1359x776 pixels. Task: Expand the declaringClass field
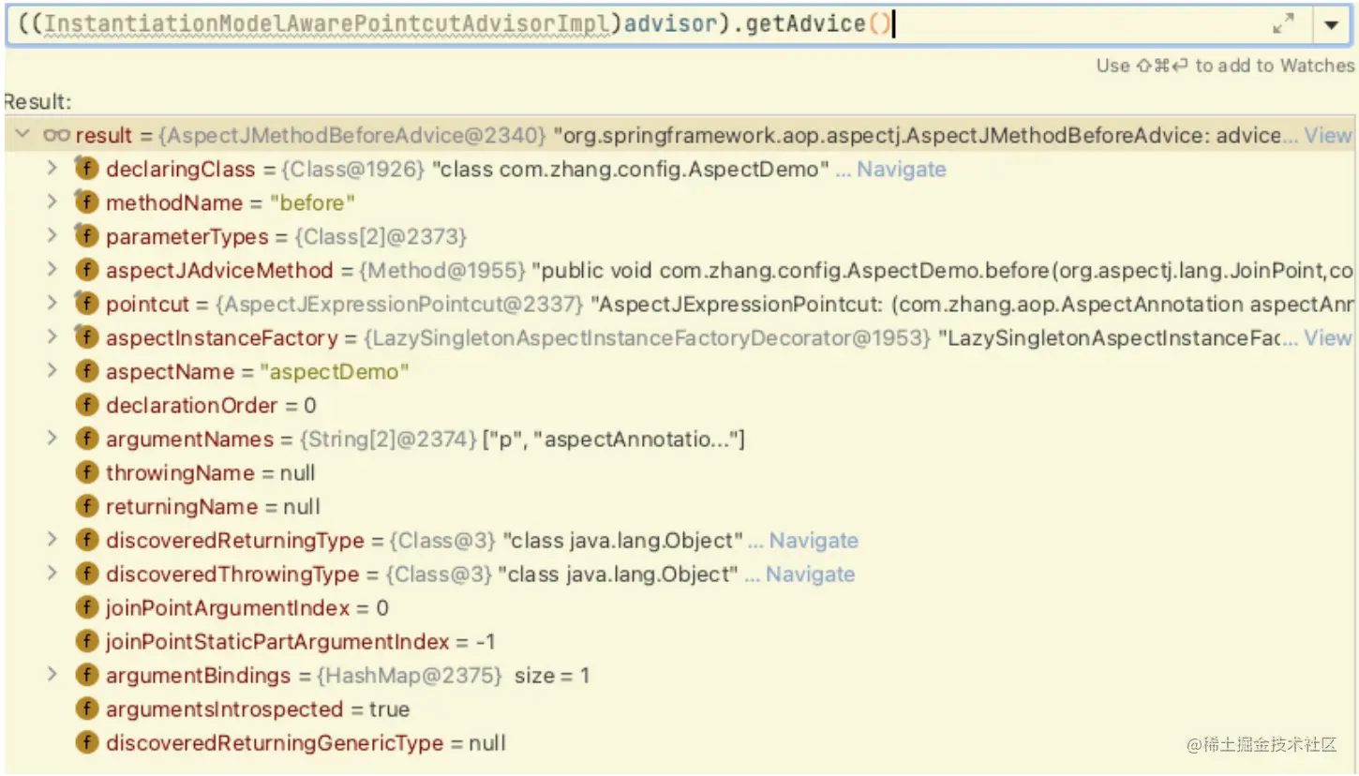(52, 169)
